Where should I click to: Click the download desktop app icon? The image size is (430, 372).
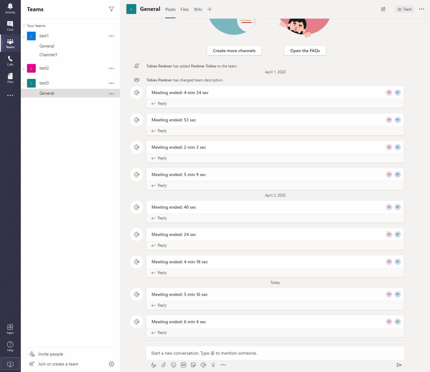click(x=10, y=364)
